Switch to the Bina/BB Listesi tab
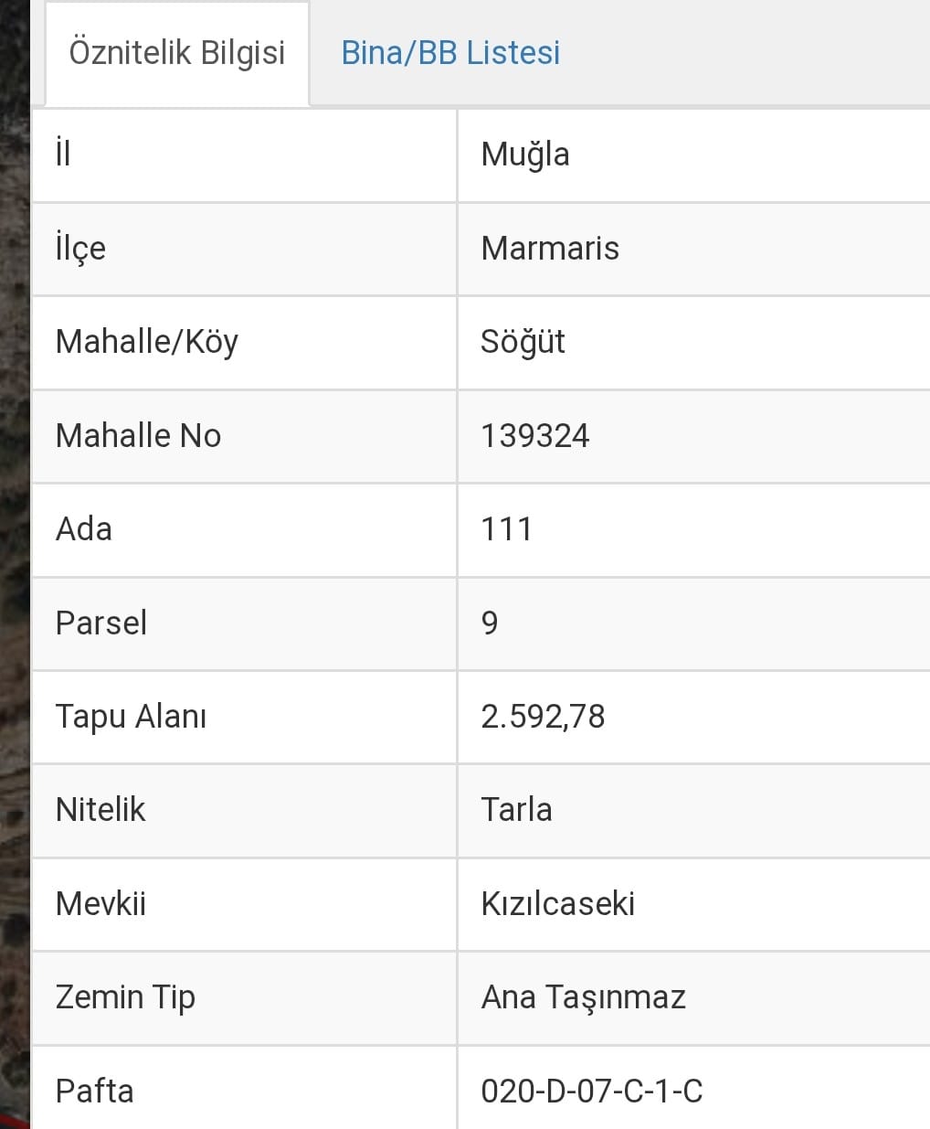 [x=450, y=53]
